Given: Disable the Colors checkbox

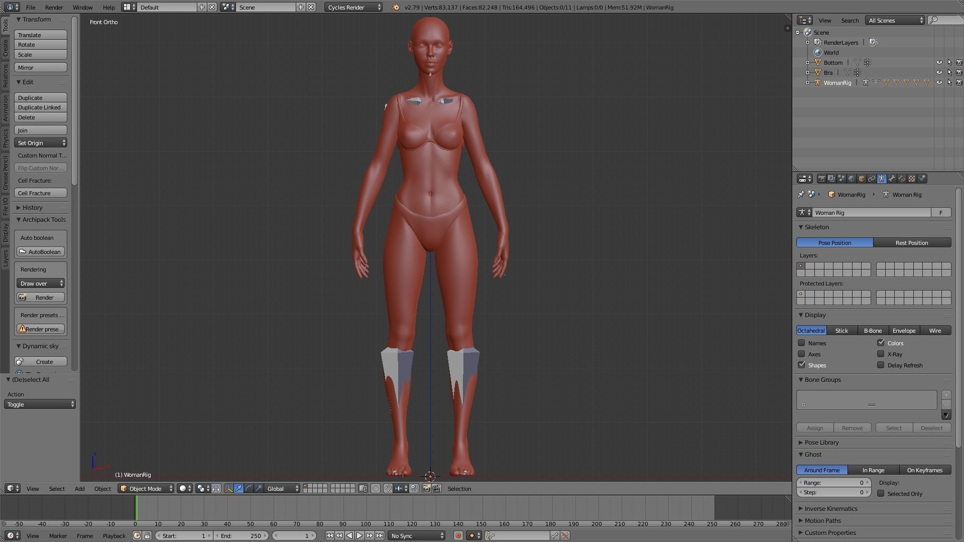Looking at the screenshot, I should pos(881,343).
